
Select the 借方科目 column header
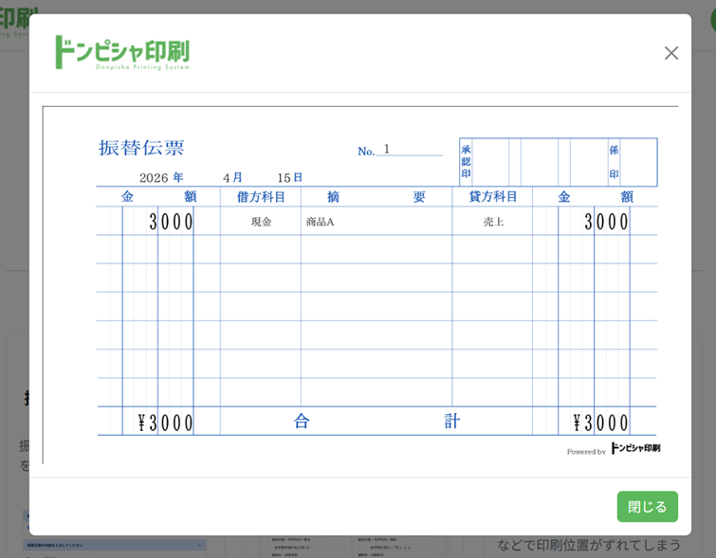pyautogui.click(x=261, y=197)
